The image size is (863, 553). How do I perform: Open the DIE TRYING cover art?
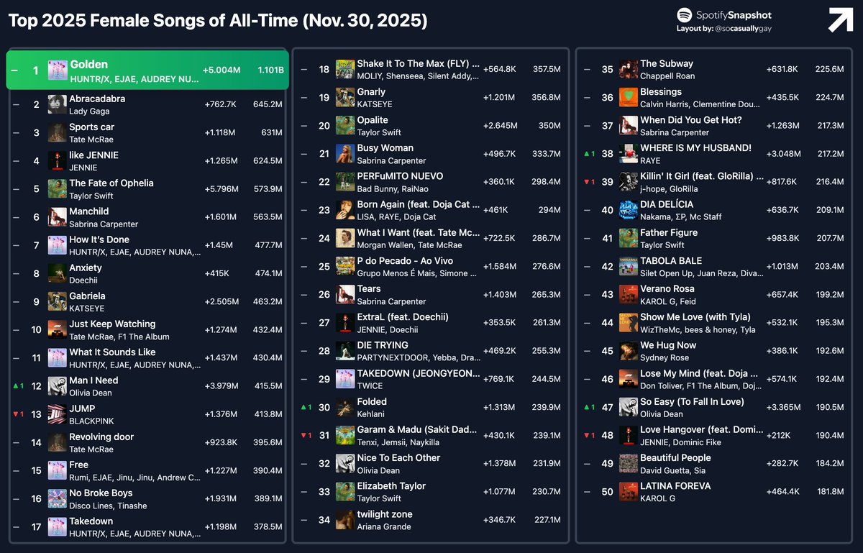click(345, 351)
